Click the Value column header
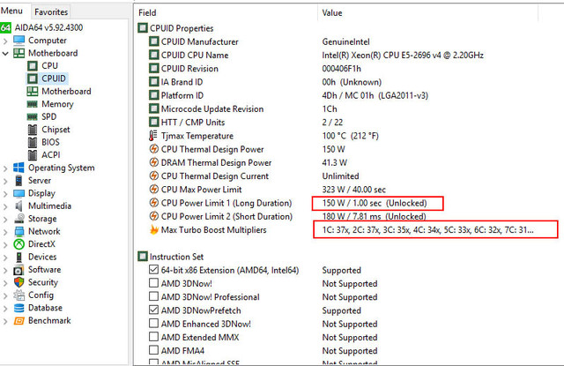This screenshot has height=366, width=564. coord(332,13)
